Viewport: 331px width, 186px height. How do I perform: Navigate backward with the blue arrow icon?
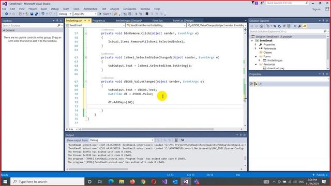(7, 14)
